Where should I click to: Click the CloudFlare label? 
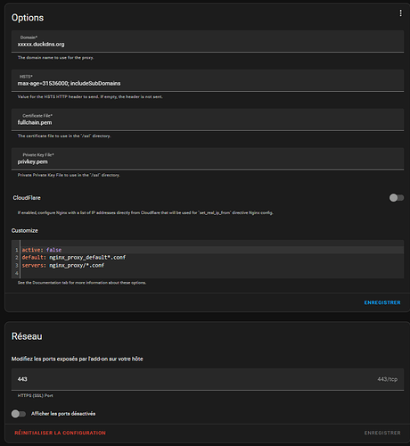pyautogui.click(x=27, y=198)
